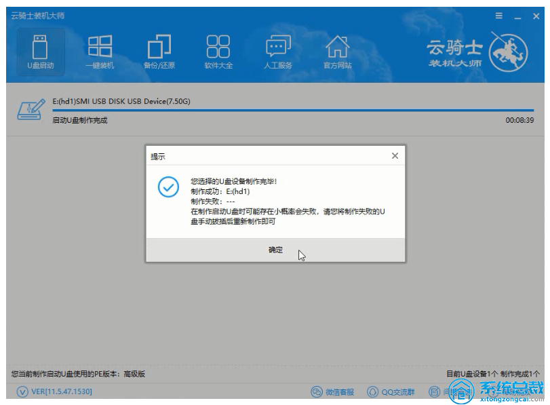Open the 人工服务 support tab
The image size is (550, 405).
point(278,52)
